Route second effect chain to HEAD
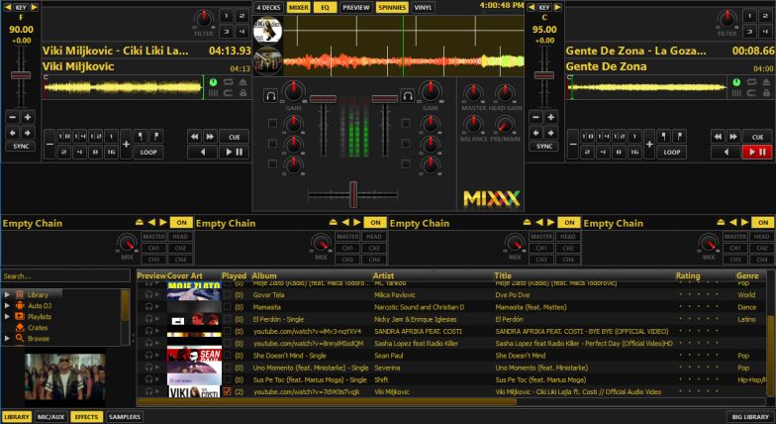This screenshot has width=776, height=424. (x=374, y=236)
